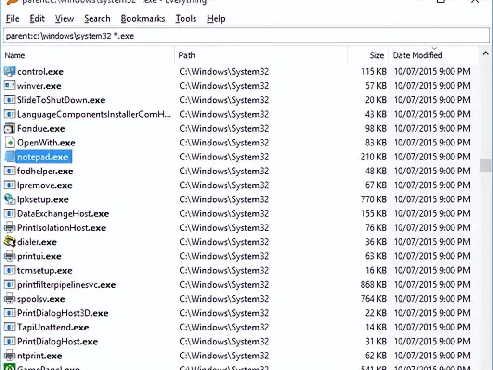Click the notepad.exe file icon

[x=10, y=157]
